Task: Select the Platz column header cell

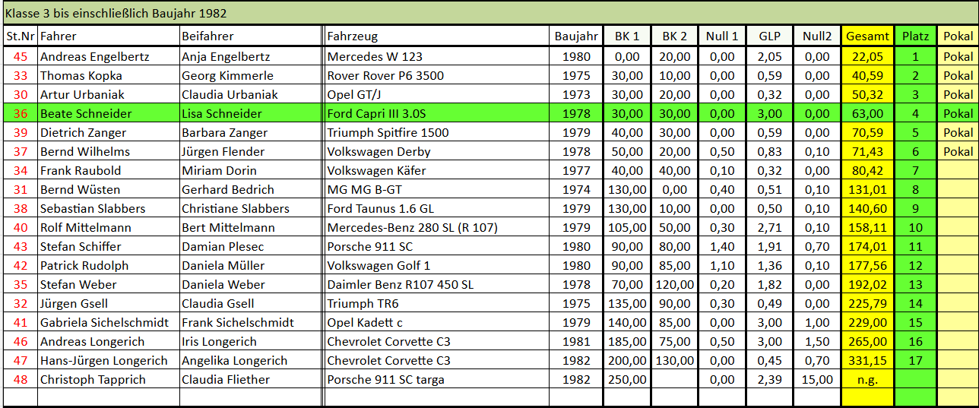Action: [x=915, y=36]
